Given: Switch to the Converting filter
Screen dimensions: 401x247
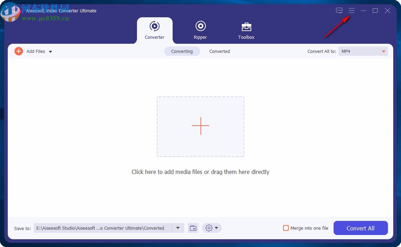Looking at the screenshot, I should tap(182, 51).
